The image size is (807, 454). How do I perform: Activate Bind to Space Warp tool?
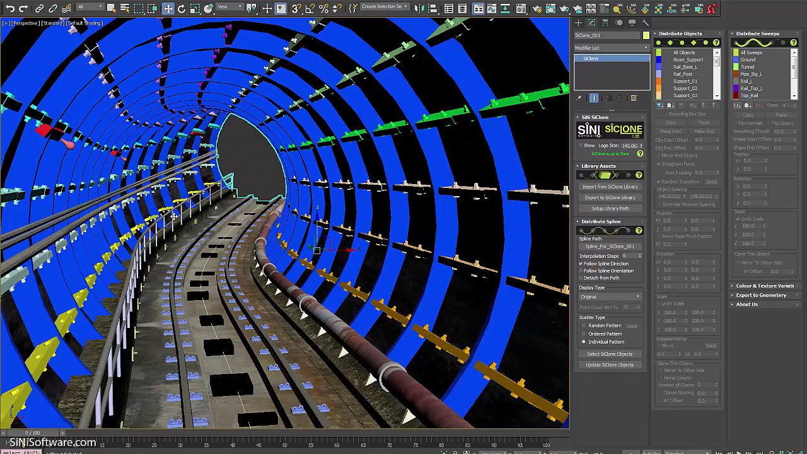click(x=66, y=9)
